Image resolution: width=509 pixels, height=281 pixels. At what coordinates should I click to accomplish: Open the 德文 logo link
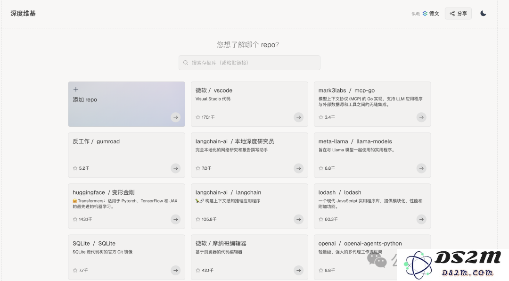point(430,14)
